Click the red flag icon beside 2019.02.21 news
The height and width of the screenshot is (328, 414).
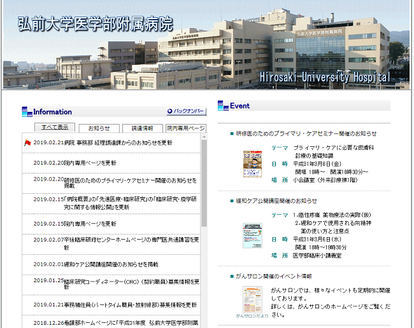coord(27,143)
